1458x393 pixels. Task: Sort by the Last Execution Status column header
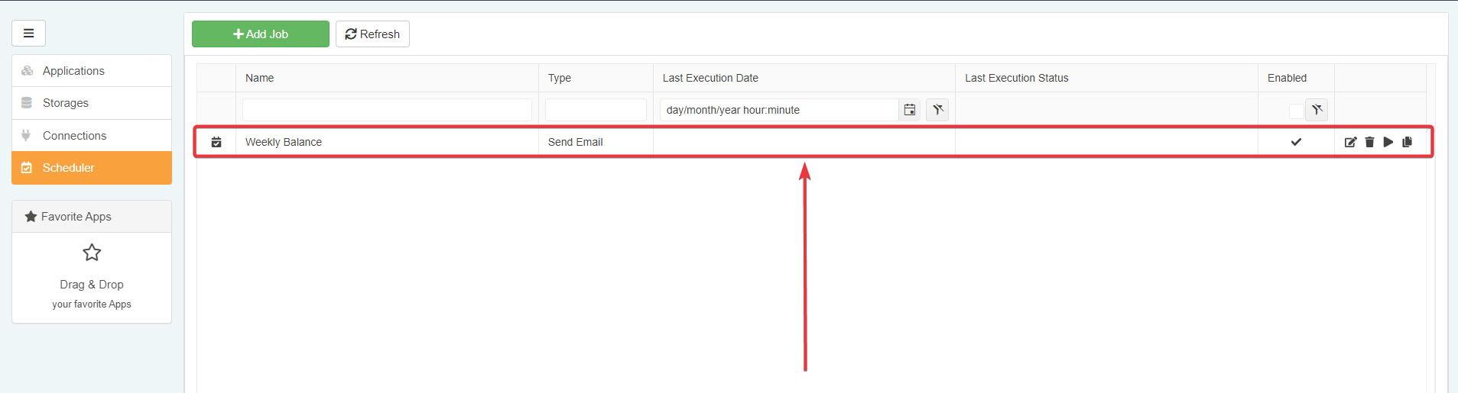pyautogui.click(x=1016, y=78)
